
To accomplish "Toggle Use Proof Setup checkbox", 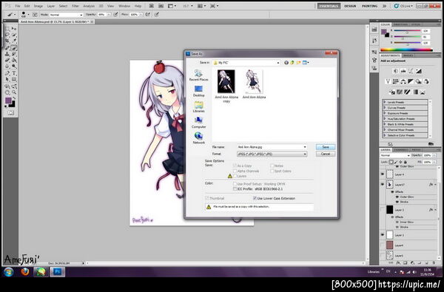I will 235,183.
